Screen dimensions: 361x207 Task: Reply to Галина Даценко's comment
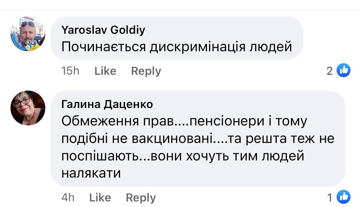tap(141, 198)
